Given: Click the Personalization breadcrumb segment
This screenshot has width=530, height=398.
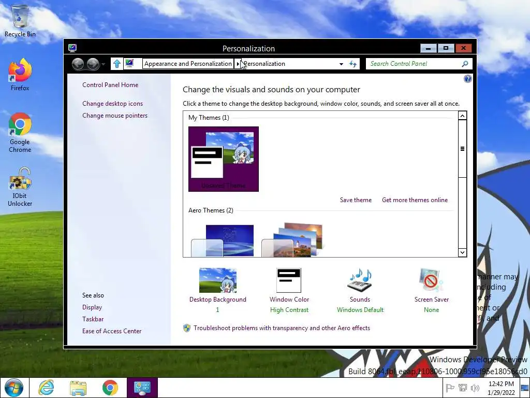Looking at the screenshot, I should pos(264,64).
